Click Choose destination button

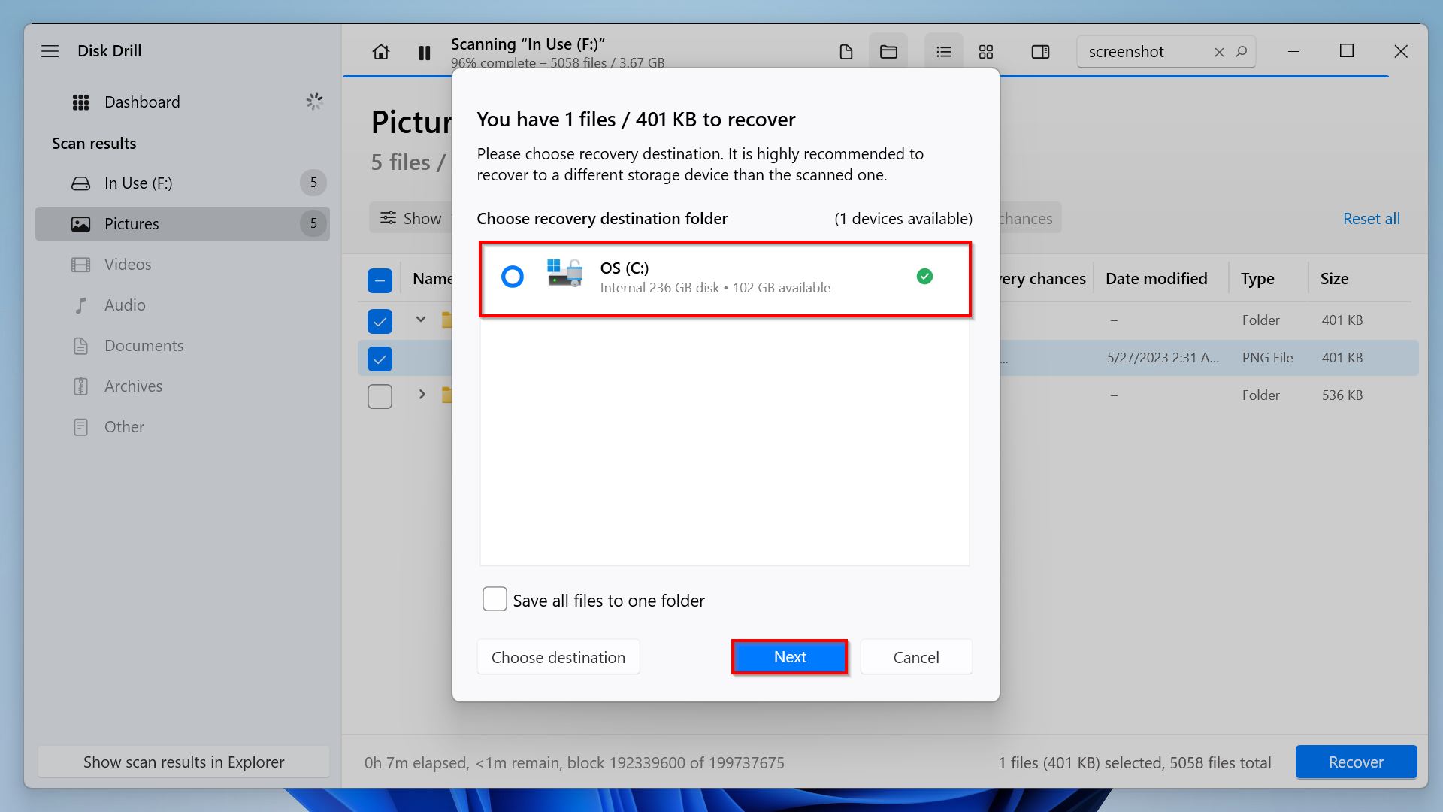tap(558, 657)
